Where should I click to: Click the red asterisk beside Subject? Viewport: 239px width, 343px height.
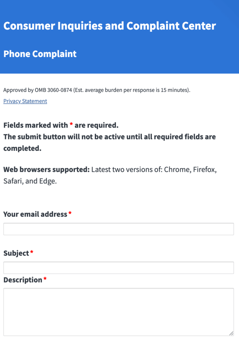pos(32,253)
